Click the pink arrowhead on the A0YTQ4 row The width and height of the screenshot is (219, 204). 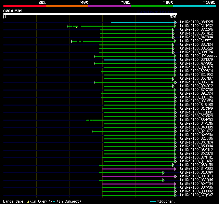pyautogui.click(x=176, y=184)
